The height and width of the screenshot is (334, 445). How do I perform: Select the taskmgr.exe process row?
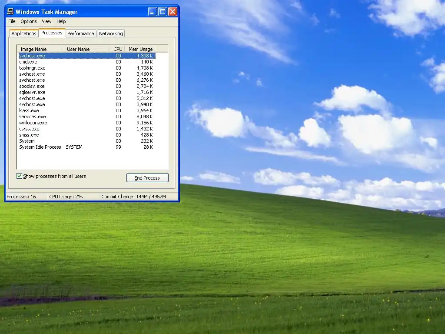[x=87, y=68]
